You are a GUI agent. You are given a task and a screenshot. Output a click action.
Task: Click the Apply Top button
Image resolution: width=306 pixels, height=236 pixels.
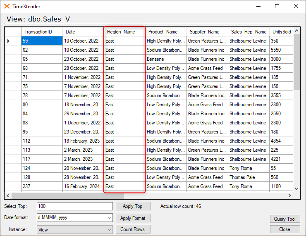[133, 206]
